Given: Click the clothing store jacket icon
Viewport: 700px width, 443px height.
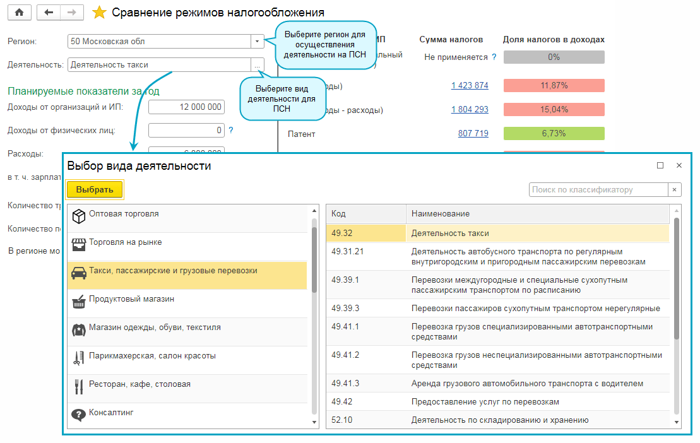Looking at the screenshot, I should click(78, 330).
